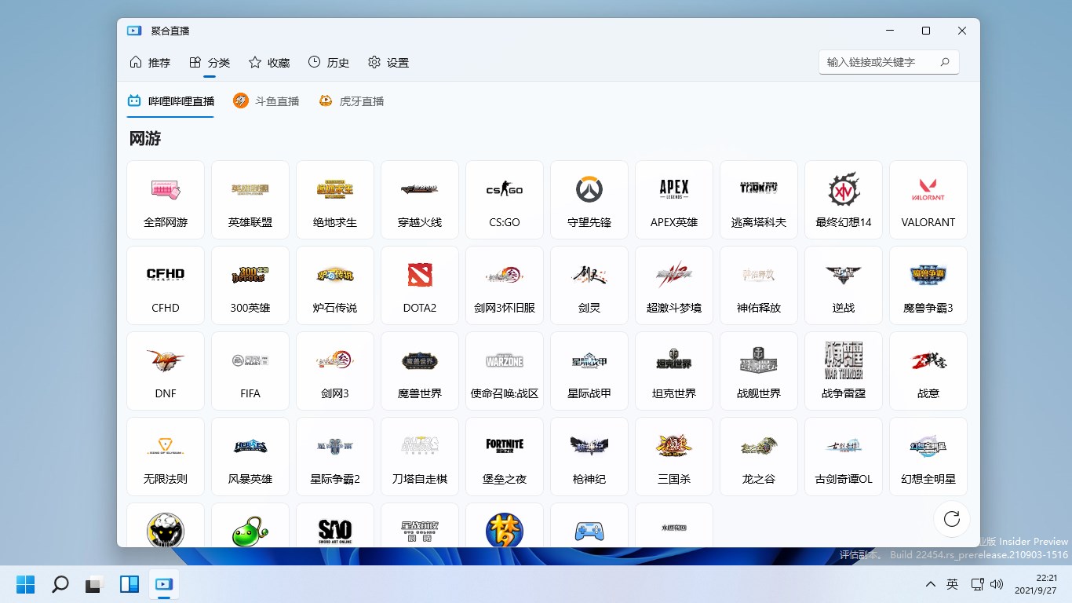Image resolution: width=1072 pixels, height=603 pixels.
Task: Select the 堡垒之夜 Fortnite tile
Action: tap(505, 456)
